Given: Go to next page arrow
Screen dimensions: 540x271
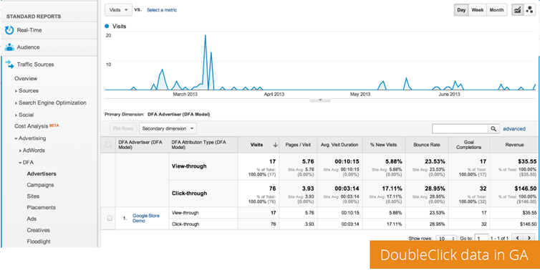Looking at the screenshot, I should [529, 237].
